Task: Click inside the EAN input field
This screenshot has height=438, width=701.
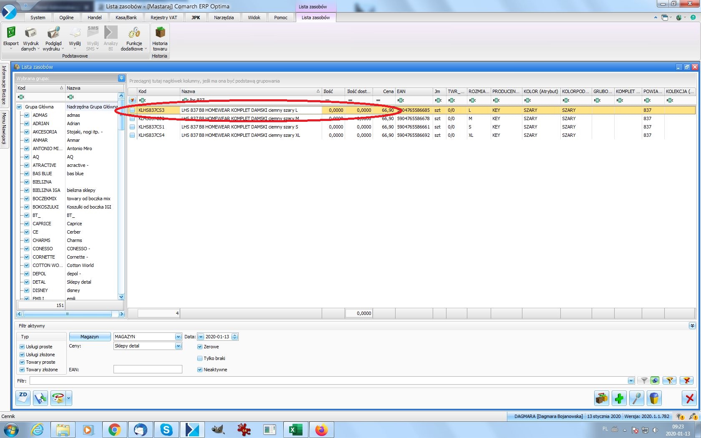Action: click(x=148, y=369)
